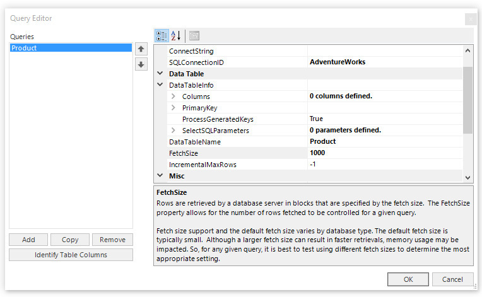Select the ConnectString property row label
Viewport: 482px width, 297px height.
191,51
